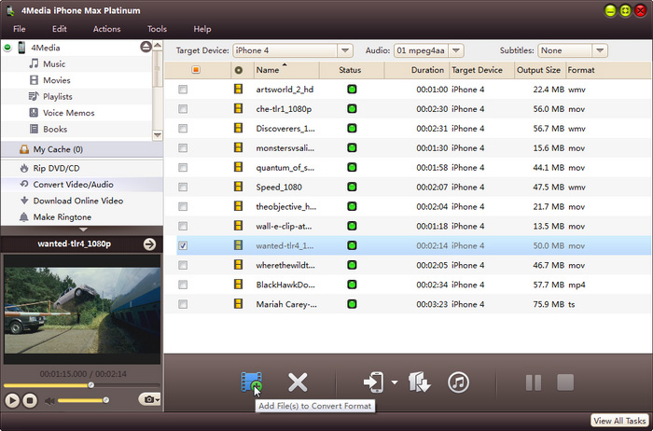Viewport: 653px width, 431px height.
Task: Uncheck the wanted-tlr4 file checkbox
Action: click(x=183, y=245)
